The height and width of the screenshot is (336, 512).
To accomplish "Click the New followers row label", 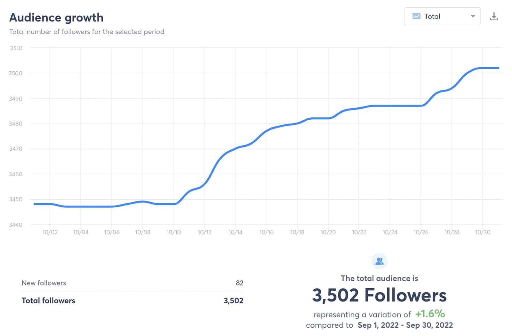I will click(x=44, y=283).
